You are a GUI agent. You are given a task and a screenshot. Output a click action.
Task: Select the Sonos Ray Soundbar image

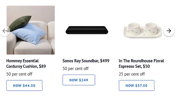pos(87,30)
